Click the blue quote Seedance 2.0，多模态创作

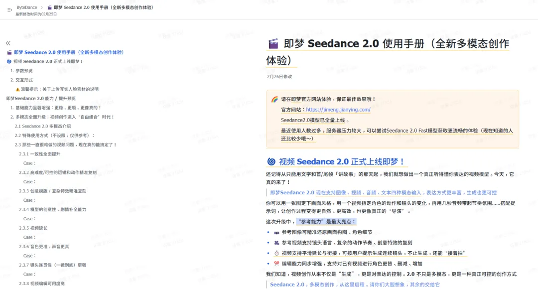[x=355, y=285]
